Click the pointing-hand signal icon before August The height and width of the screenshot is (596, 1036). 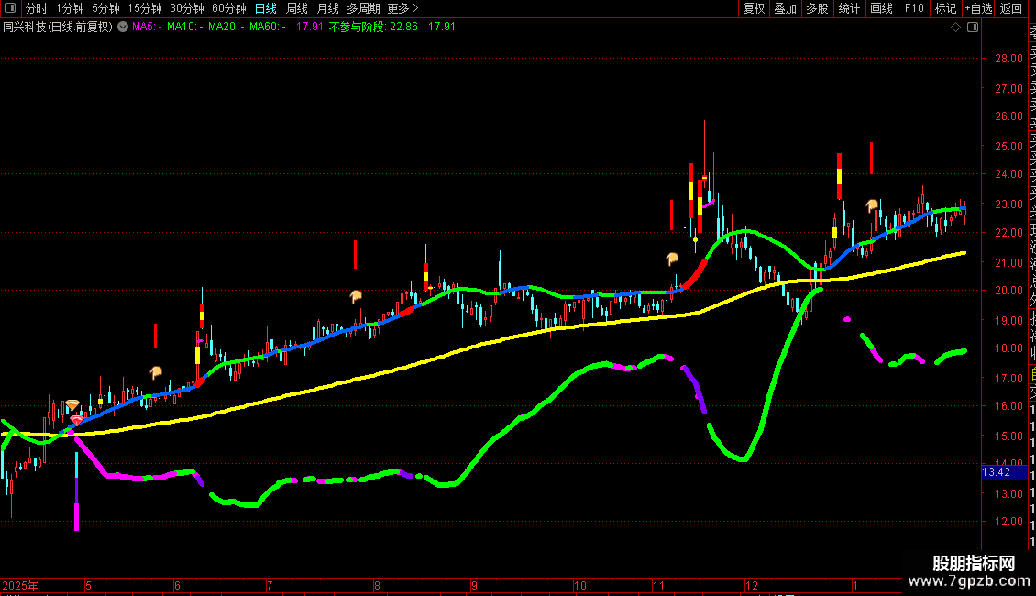[356, 297]
